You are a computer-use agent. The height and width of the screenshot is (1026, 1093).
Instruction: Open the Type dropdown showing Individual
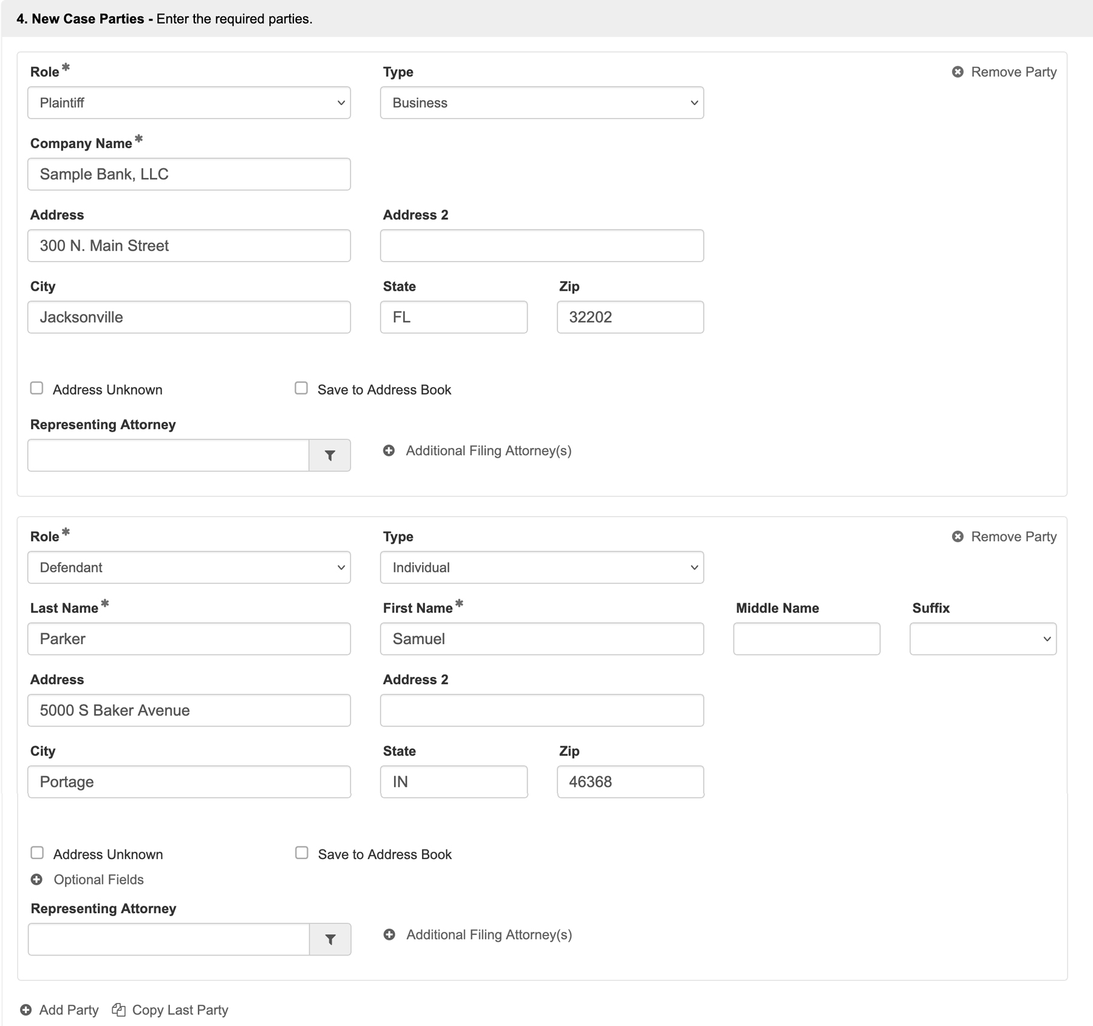[542, 568]
